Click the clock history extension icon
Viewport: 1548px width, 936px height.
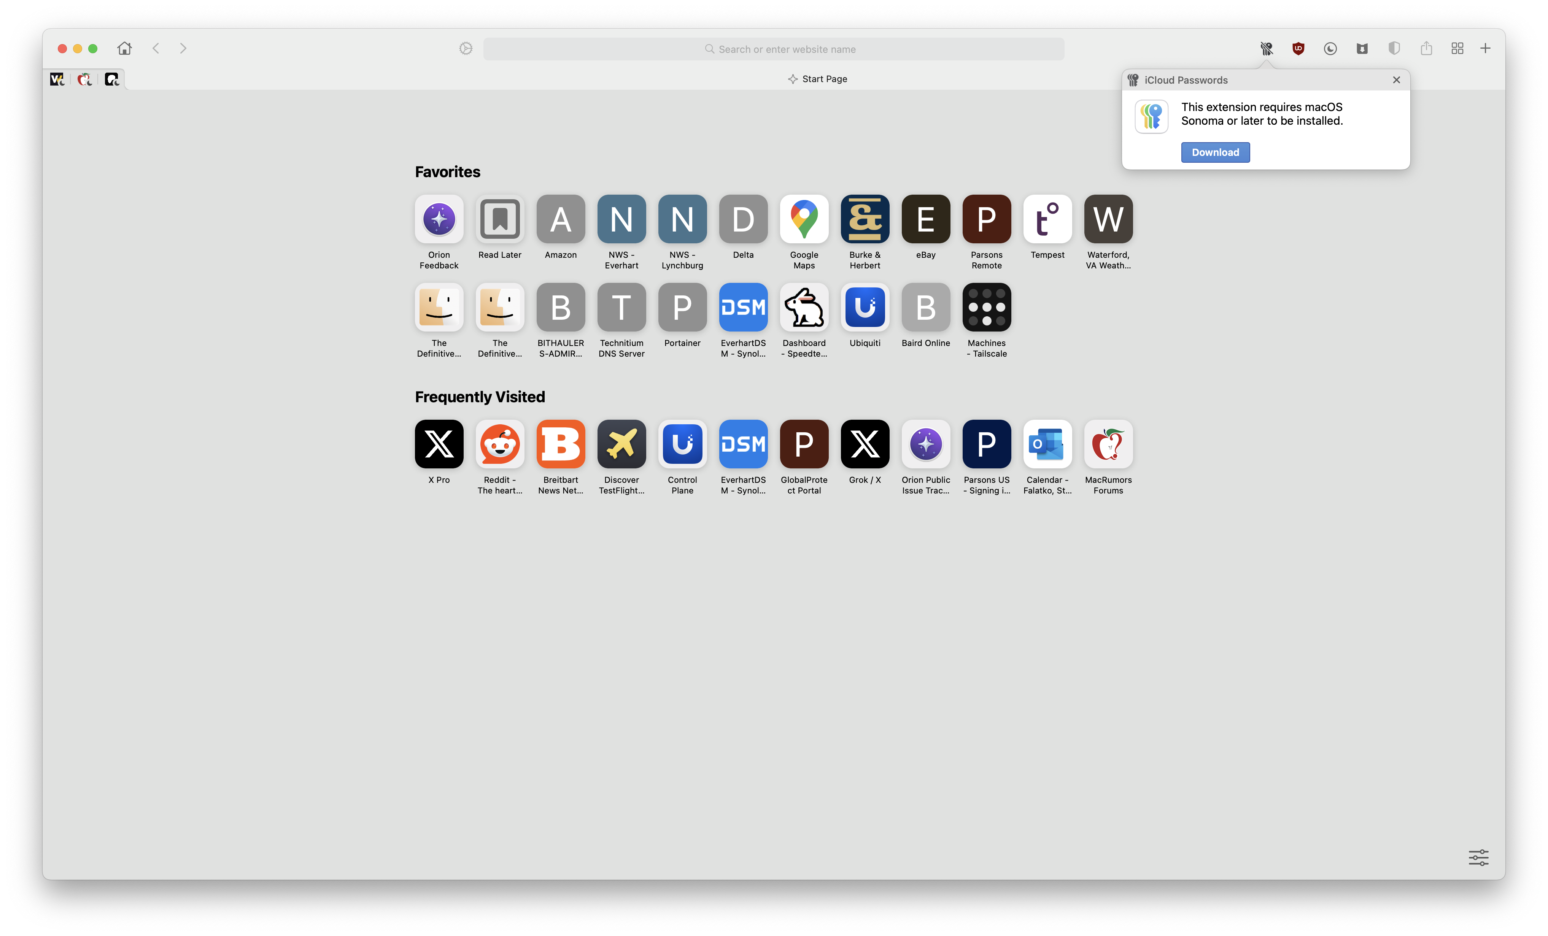[x=1330, y=48]
